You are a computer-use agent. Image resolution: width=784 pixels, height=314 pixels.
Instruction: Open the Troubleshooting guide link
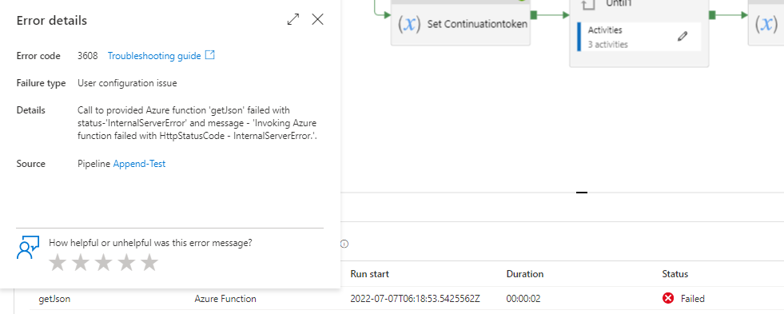(x=154, y=55)
